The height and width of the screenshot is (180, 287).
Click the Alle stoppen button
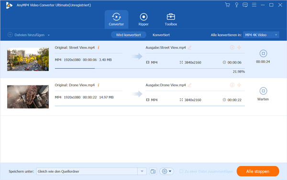coord(258,171)
